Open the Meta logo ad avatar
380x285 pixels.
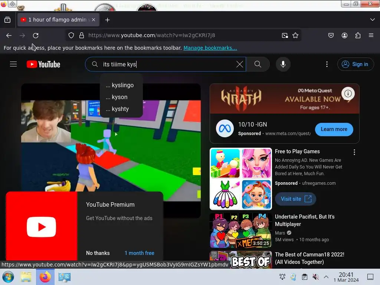click(x=225, y=128)
